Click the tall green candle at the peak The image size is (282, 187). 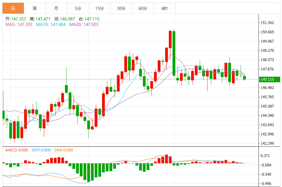[174, 53]
